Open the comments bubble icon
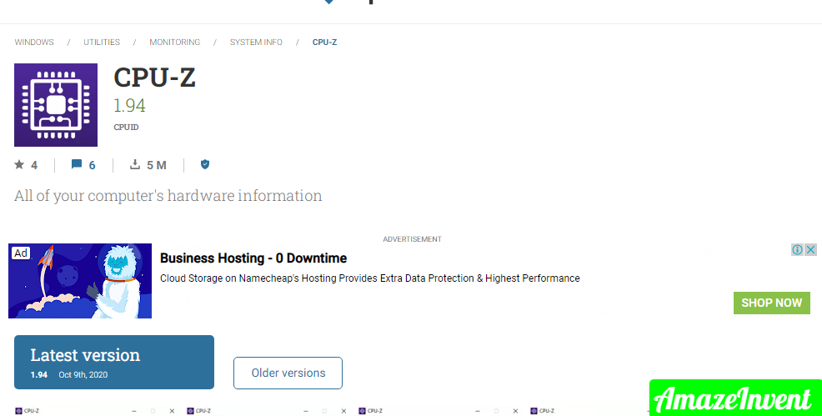Image resolution: width=822 pixels, height=416 pixels. click(77, 164)
